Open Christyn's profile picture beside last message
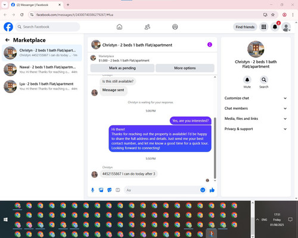This screenshot has height=238, width=298. (x=94, y=174)
